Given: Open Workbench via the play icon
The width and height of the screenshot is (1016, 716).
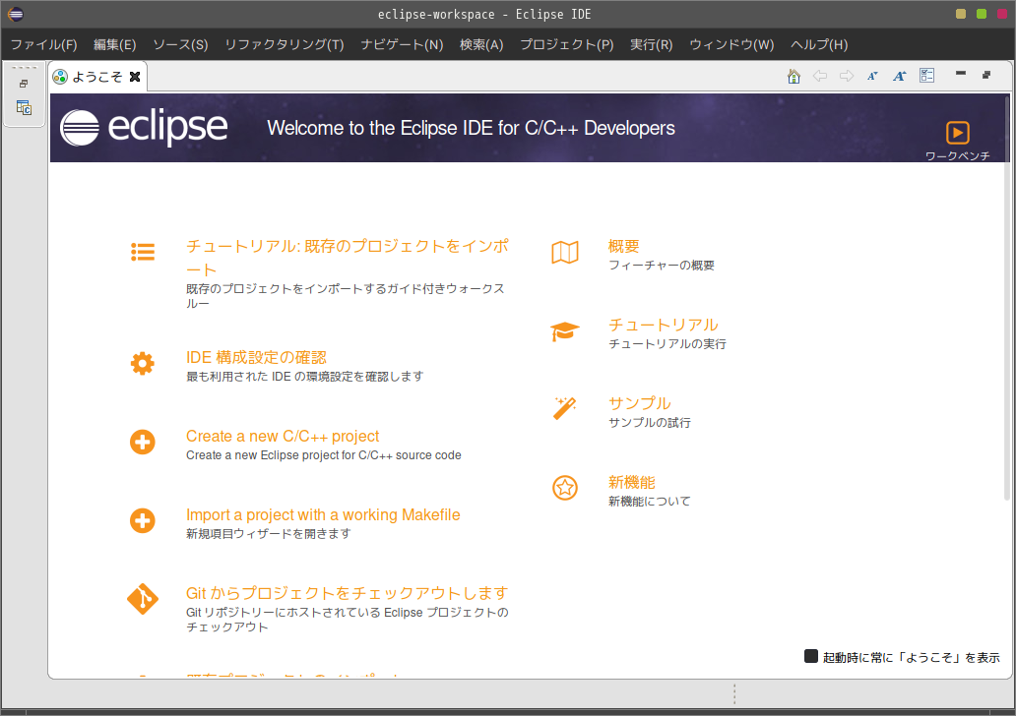Looking at the screenshot, I should tap(958, 133).
